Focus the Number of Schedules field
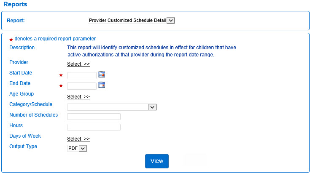This screenshot has width=310, height=173. pyautogui.click(x=94, y=117)
